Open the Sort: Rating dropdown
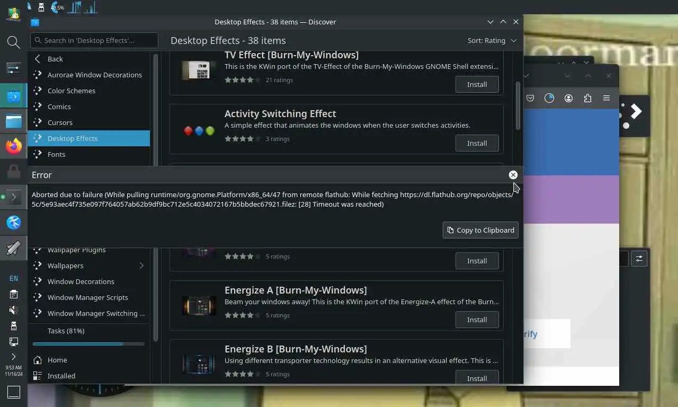This screenshot has height=407, width=678. coord(492,40)
